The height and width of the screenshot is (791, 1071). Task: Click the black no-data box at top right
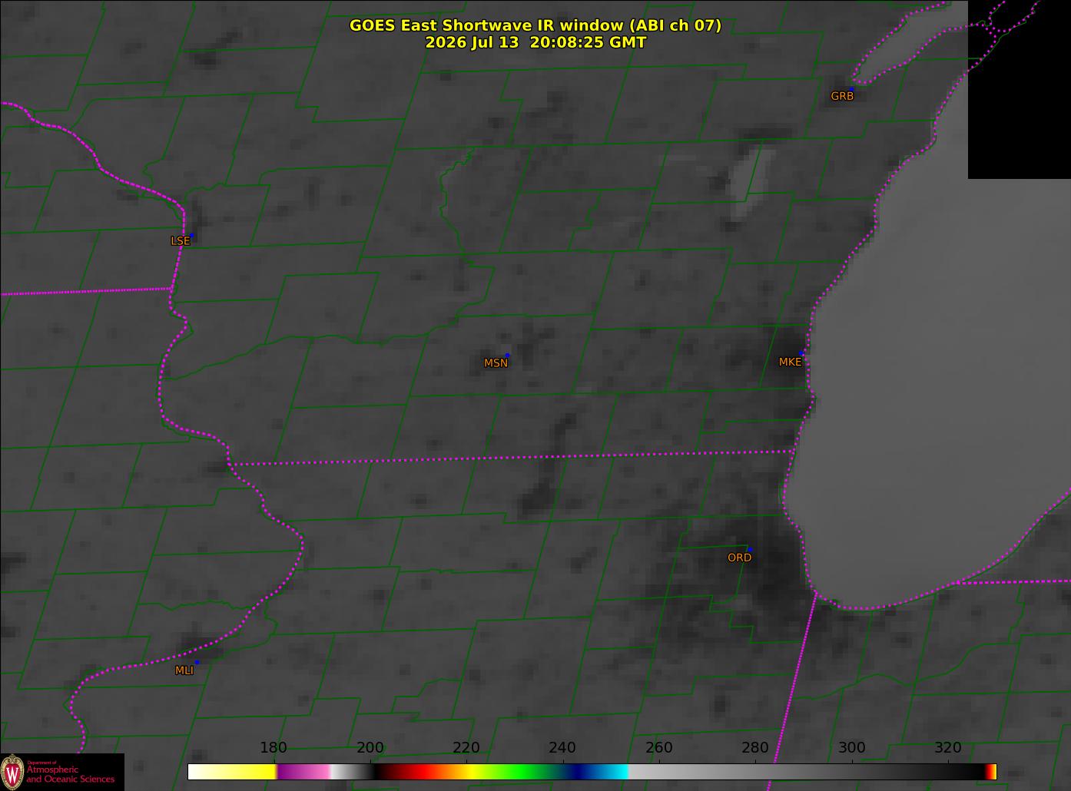1020,89
